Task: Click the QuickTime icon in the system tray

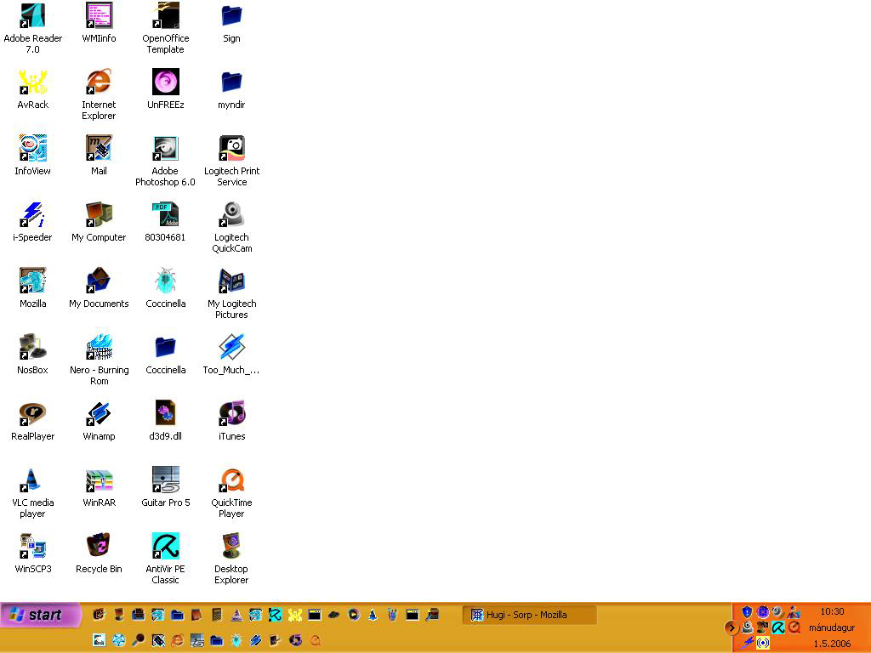Action: [794, 627]
